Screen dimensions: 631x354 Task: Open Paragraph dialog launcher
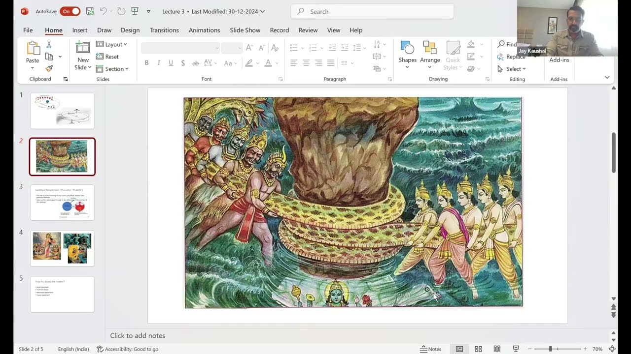click(x=389, y=79)
